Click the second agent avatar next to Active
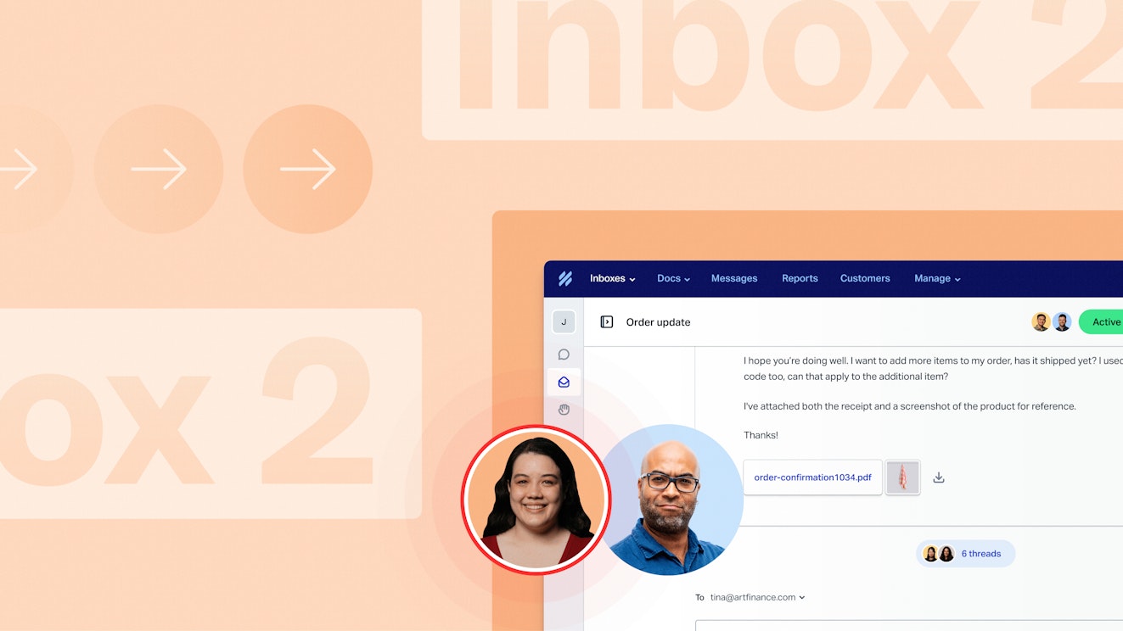The width and height of the screenshot is (1123, 631). click(x=1062, y=322)
